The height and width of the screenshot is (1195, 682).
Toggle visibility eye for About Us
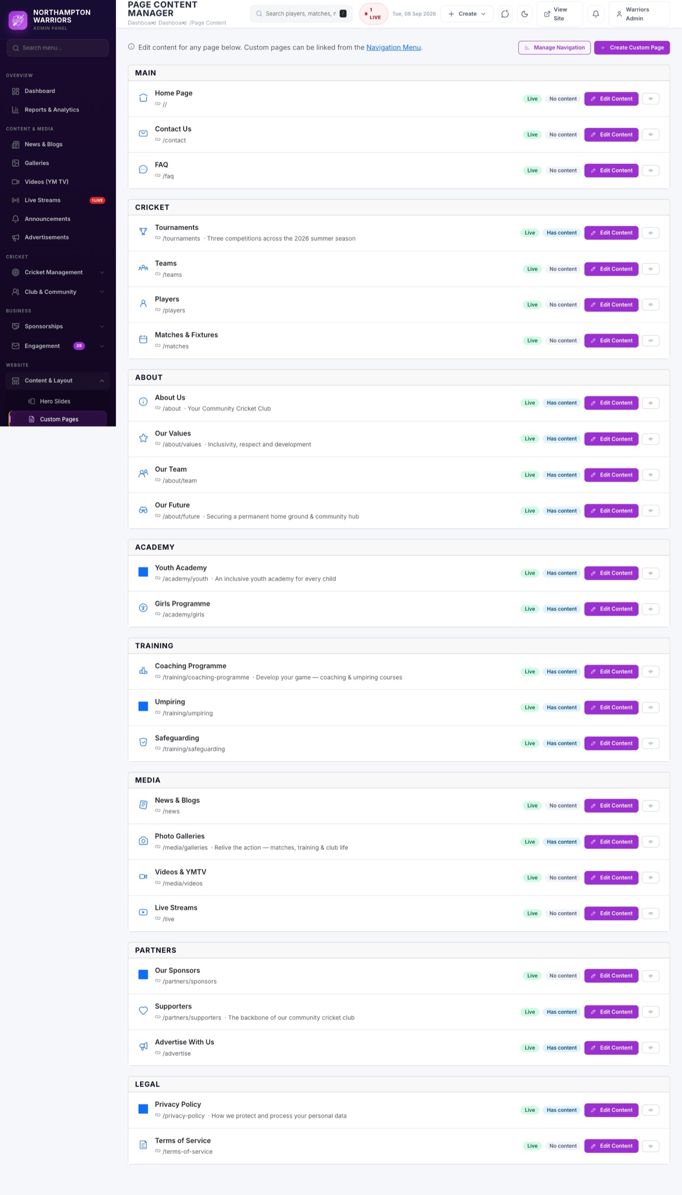pos(650,403)
